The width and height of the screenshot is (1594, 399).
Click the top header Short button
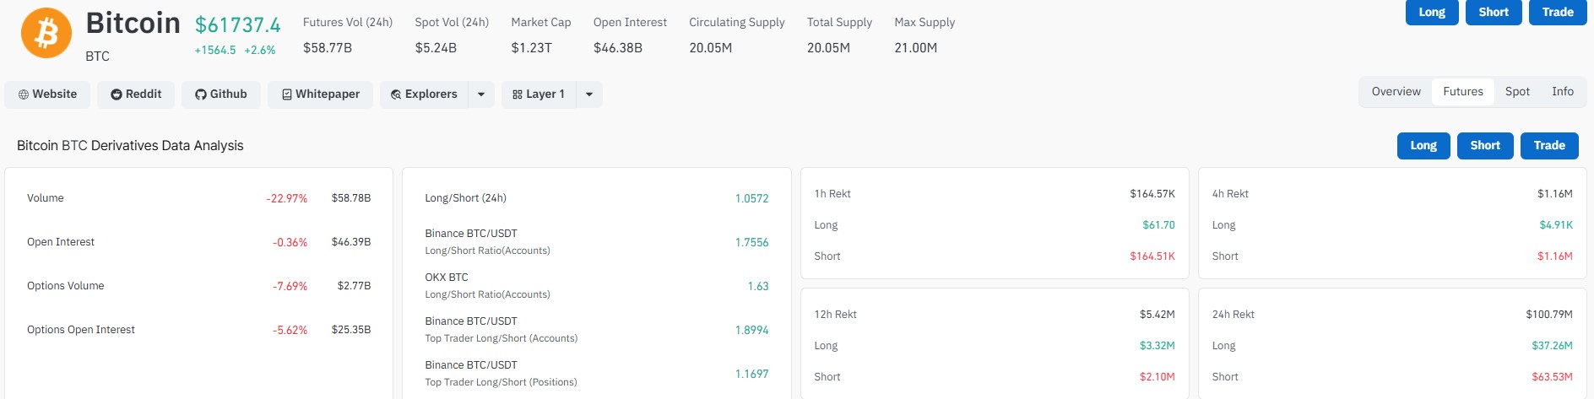pos(1494,12)
